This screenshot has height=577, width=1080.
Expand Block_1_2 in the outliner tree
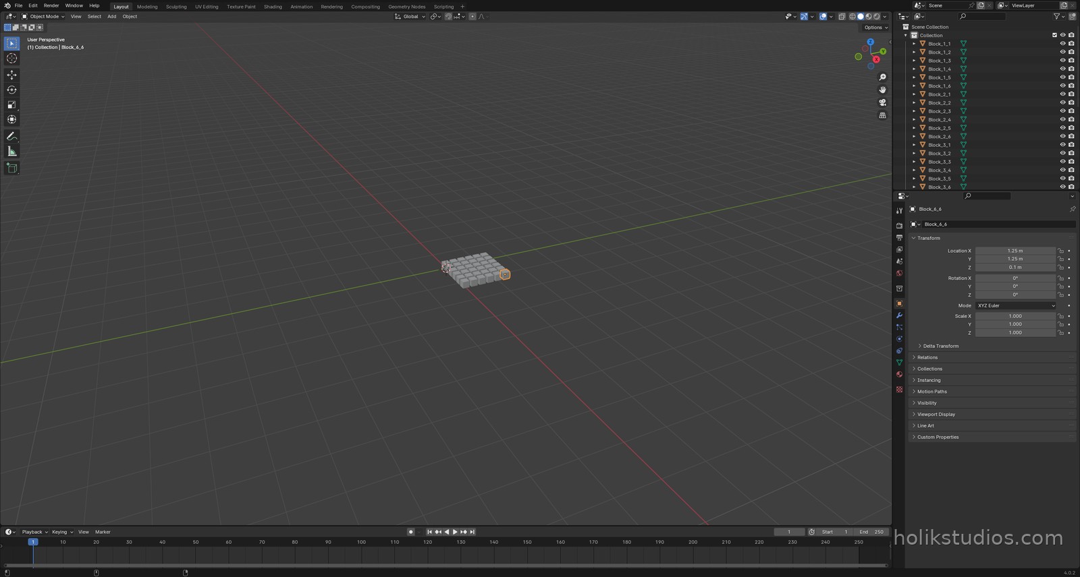[915, 52]
